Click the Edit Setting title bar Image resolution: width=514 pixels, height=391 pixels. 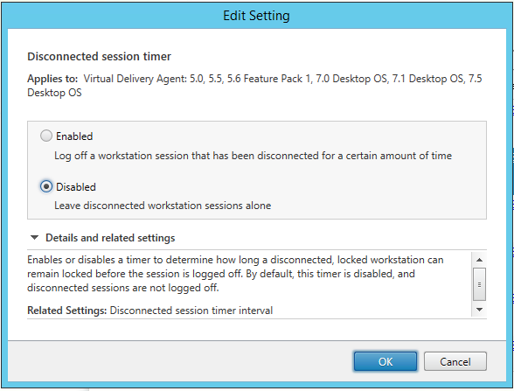click(x=257, y=16)
